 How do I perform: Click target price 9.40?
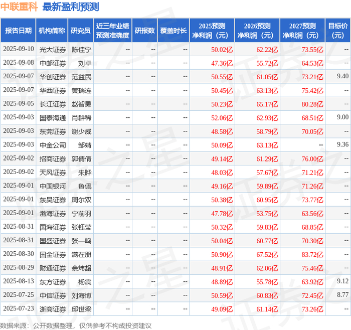pyautogui.click(x=342, y=76)
